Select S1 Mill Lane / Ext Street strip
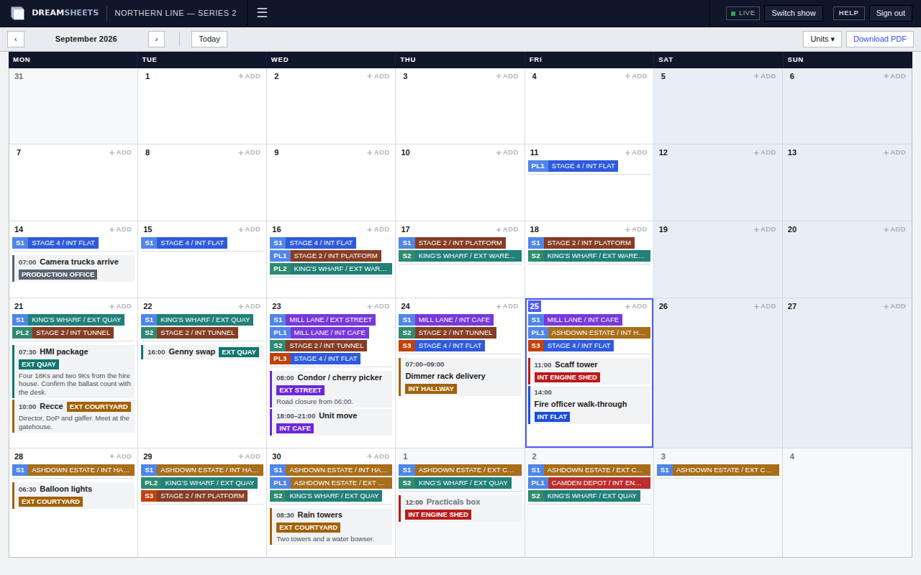Image resolution: width=921 pixels, height=575 pixels. pyautogui.click(x=322, y=320)
